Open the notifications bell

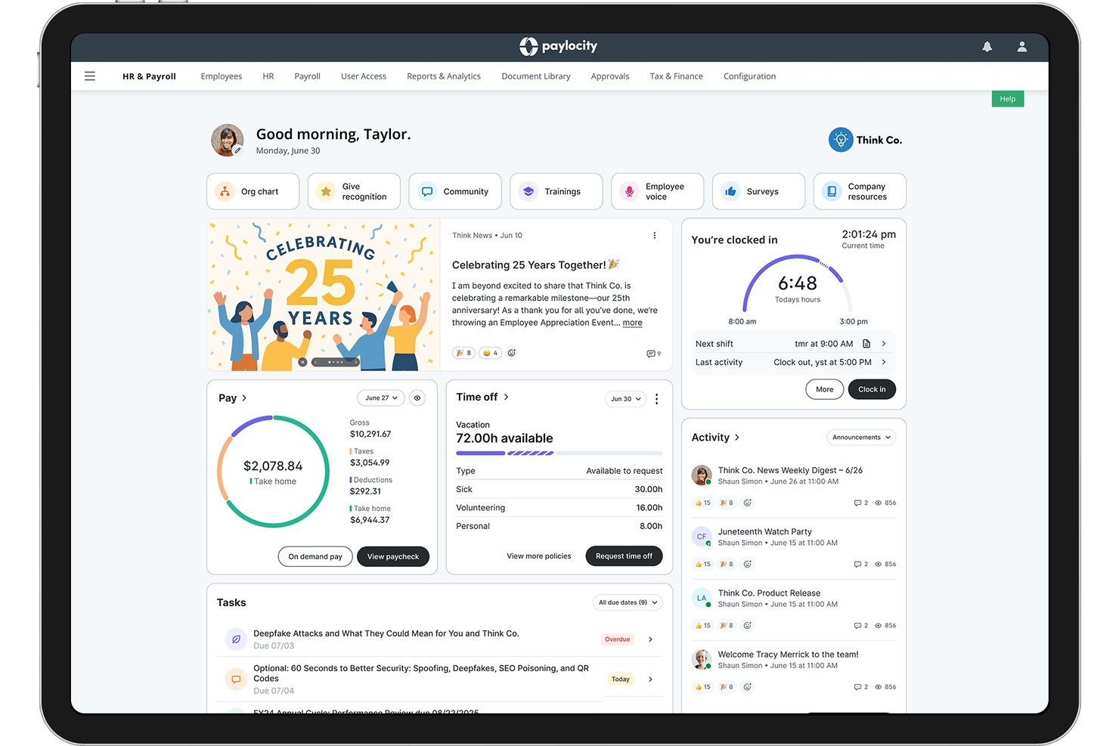[987, 47]
